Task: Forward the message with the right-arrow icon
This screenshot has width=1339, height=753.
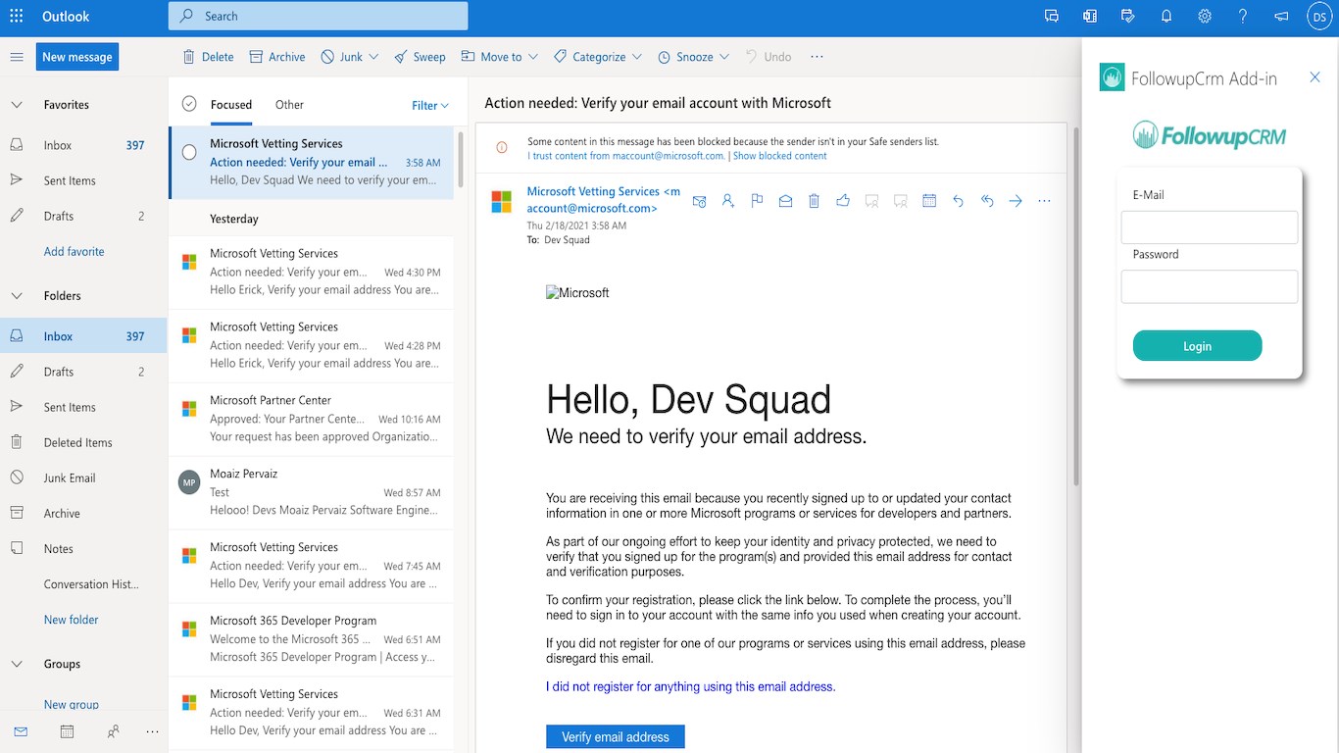Action: coord(1016,201)
